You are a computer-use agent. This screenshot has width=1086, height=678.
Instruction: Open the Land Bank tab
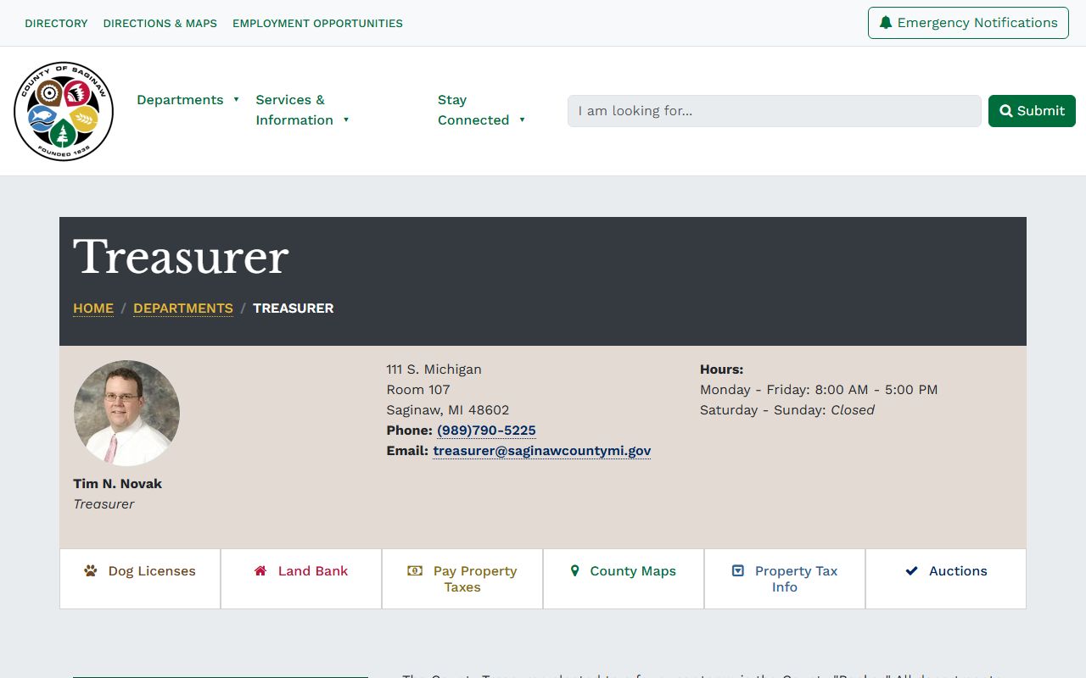[x=301, y=579]
